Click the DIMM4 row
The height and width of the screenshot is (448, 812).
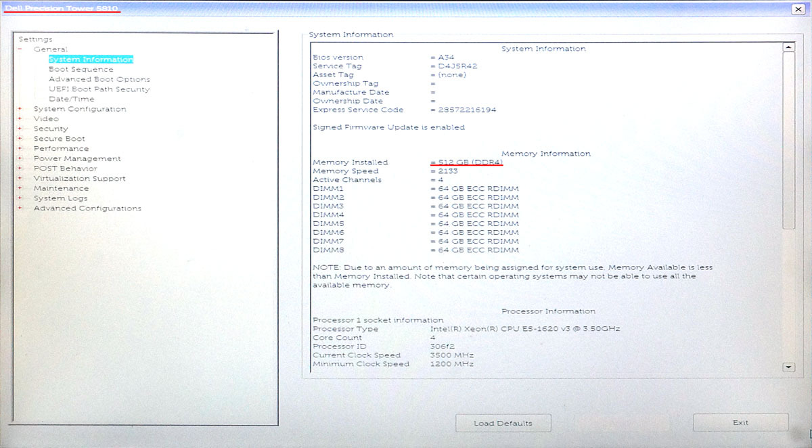(x=415, y=215)
